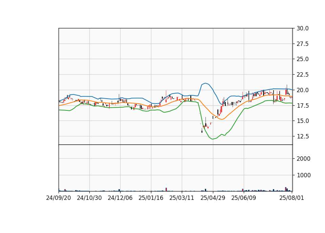The image size is (325, 233).
Task: Click the lowest black candlestick near 13
Action: tap(202, 131)
